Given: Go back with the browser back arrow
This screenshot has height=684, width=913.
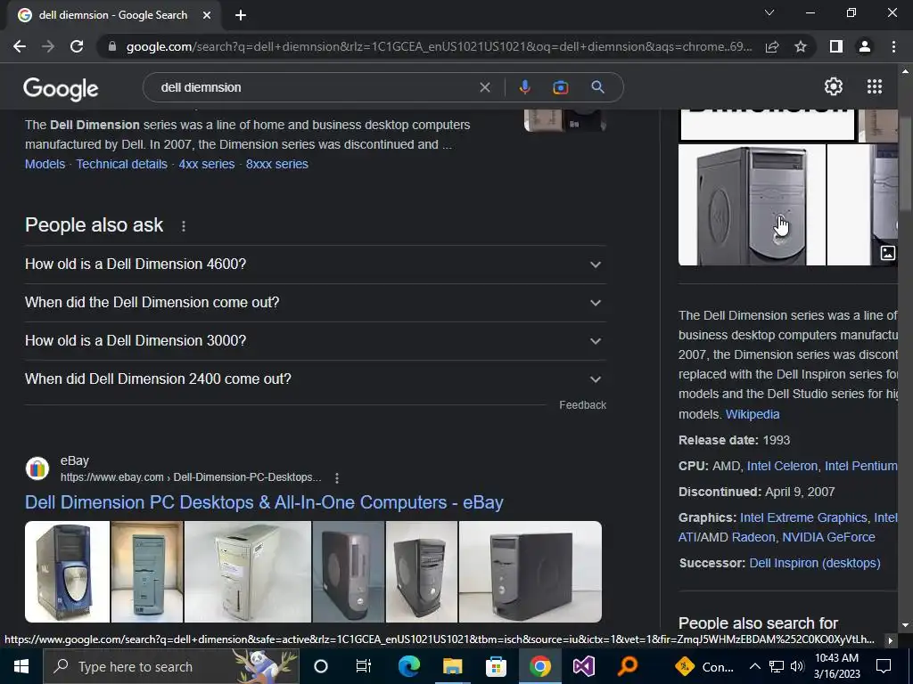Looking at the screenshot, I should point(20,46).
